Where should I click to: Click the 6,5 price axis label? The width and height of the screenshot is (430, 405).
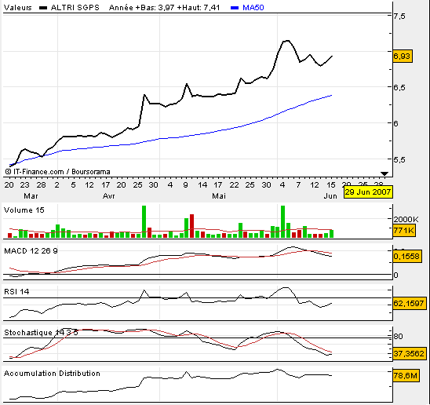(x=399, y=88)
